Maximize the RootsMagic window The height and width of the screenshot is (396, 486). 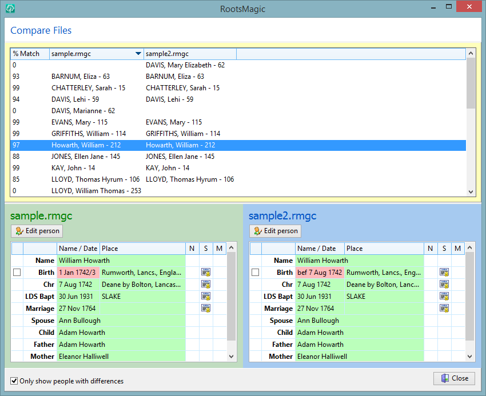pyautogui.click(x=448, y=7)
